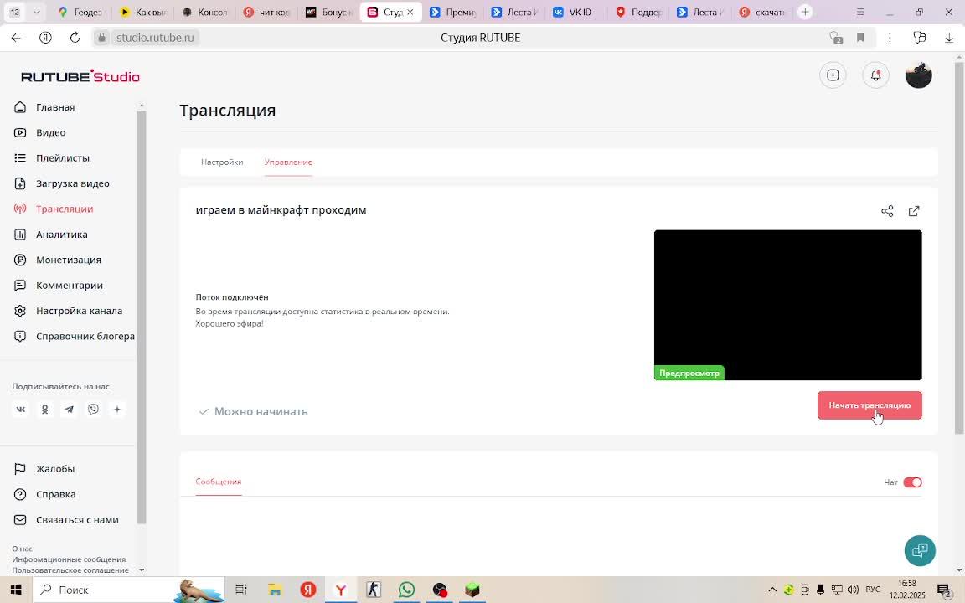Open О нас link
Viewport: 965px width, 603px height.
(22, 549)
